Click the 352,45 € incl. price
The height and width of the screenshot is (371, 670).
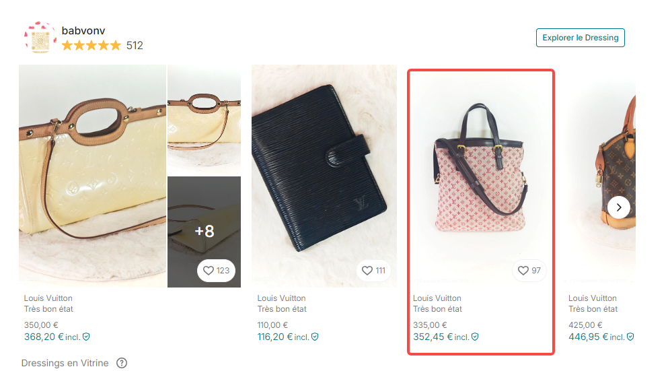click(x=441, y=337)
